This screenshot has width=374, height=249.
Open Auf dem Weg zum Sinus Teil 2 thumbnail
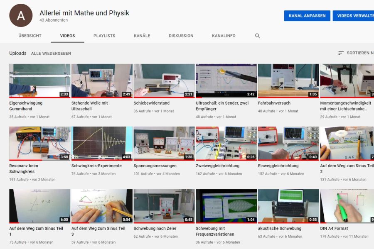[347, 144]
